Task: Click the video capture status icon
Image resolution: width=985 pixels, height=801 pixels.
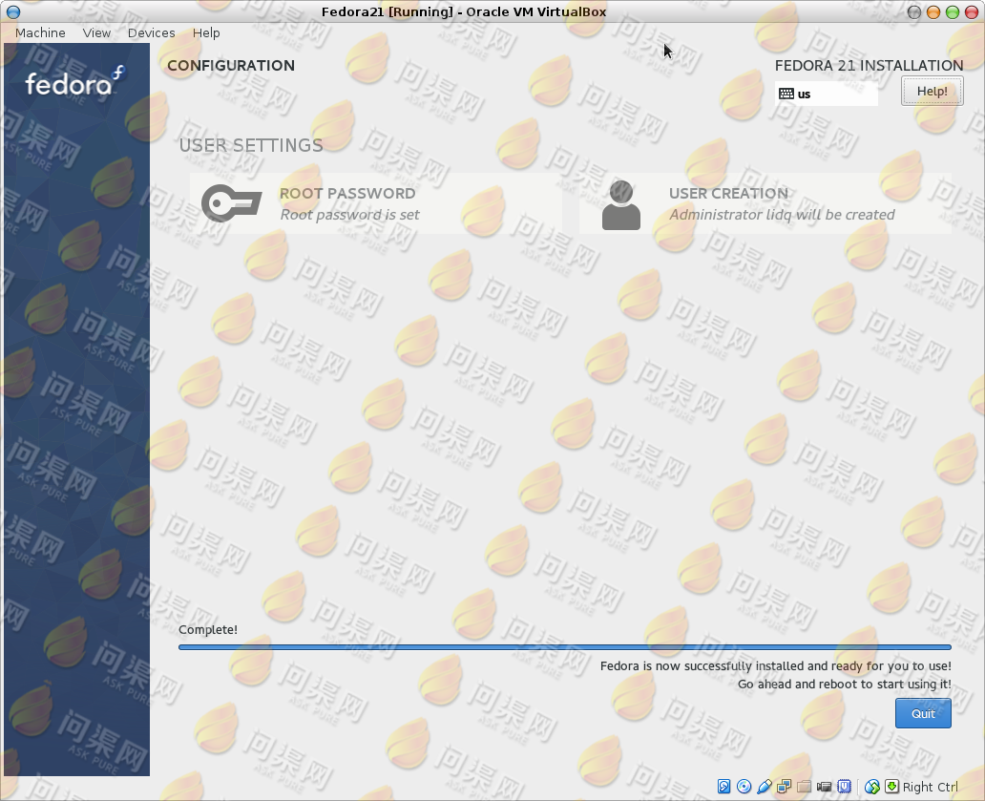Action: [825, 787]
